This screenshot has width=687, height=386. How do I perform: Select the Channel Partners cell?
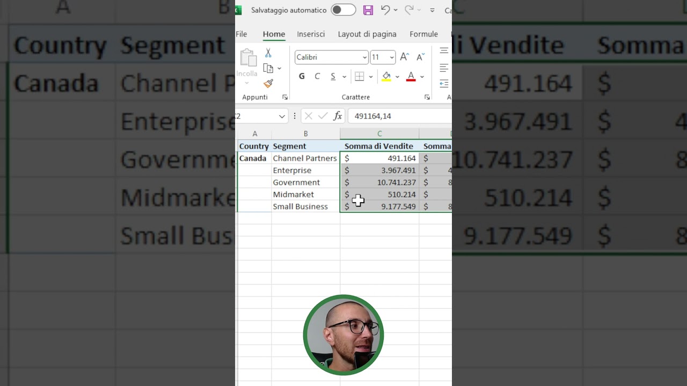305,158
